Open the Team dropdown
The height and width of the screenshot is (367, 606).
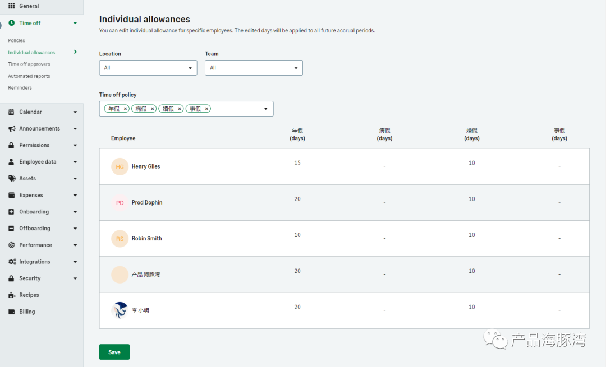[x=254, y=68]
